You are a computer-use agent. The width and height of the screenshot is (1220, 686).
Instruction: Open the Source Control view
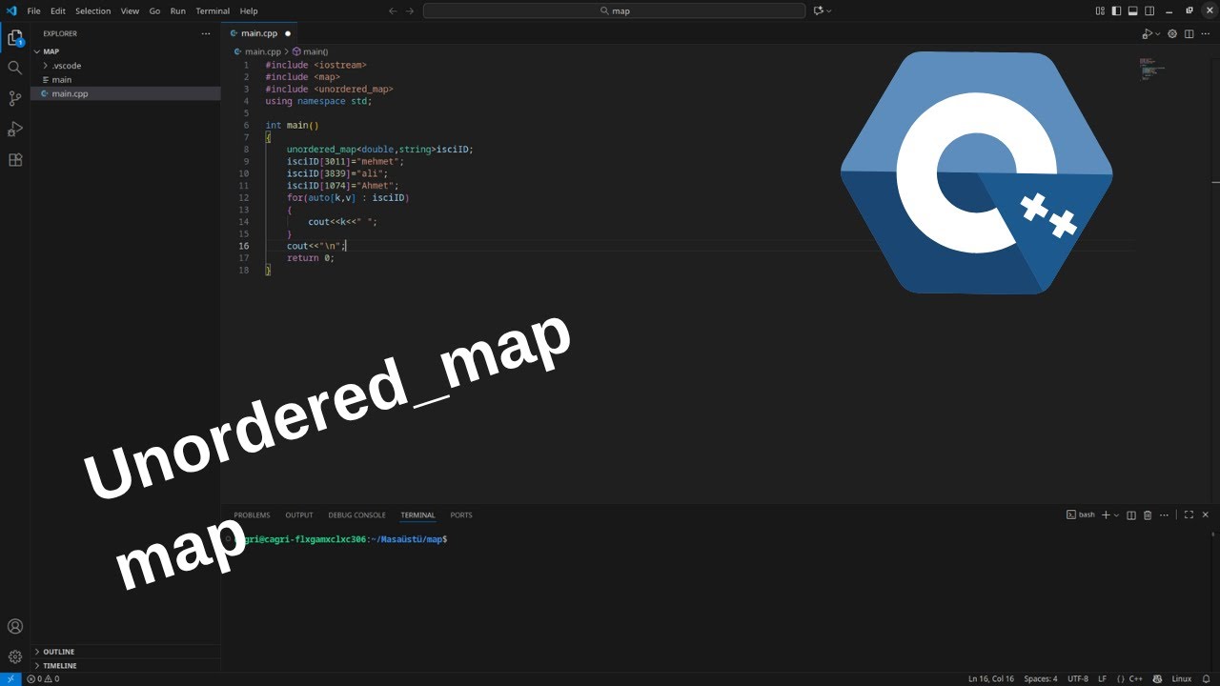[x=15, y=98]
